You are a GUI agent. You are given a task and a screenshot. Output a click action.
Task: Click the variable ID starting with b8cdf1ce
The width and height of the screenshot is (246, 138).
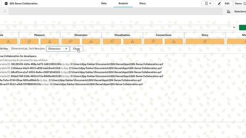click(35, 72)
